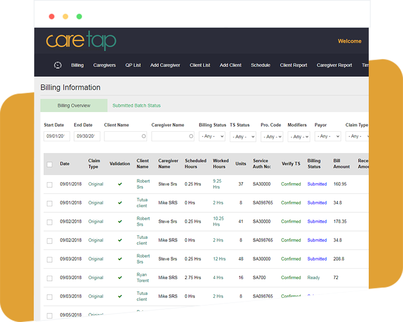Click Ryan Torent client name link
Screen dimensions: 403x322
143,278
